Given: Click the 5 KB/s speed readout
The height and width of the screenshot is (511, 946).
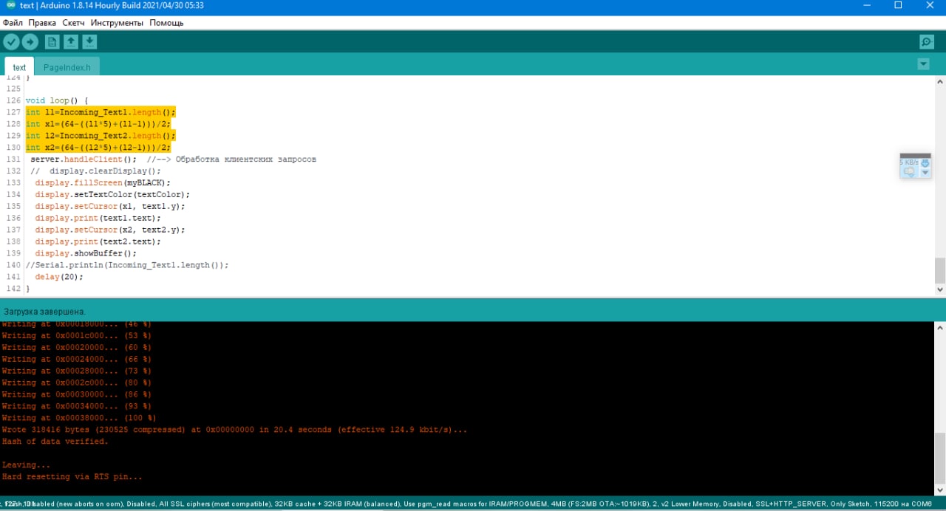Looking at the screenshot, I should coord(909,162).
